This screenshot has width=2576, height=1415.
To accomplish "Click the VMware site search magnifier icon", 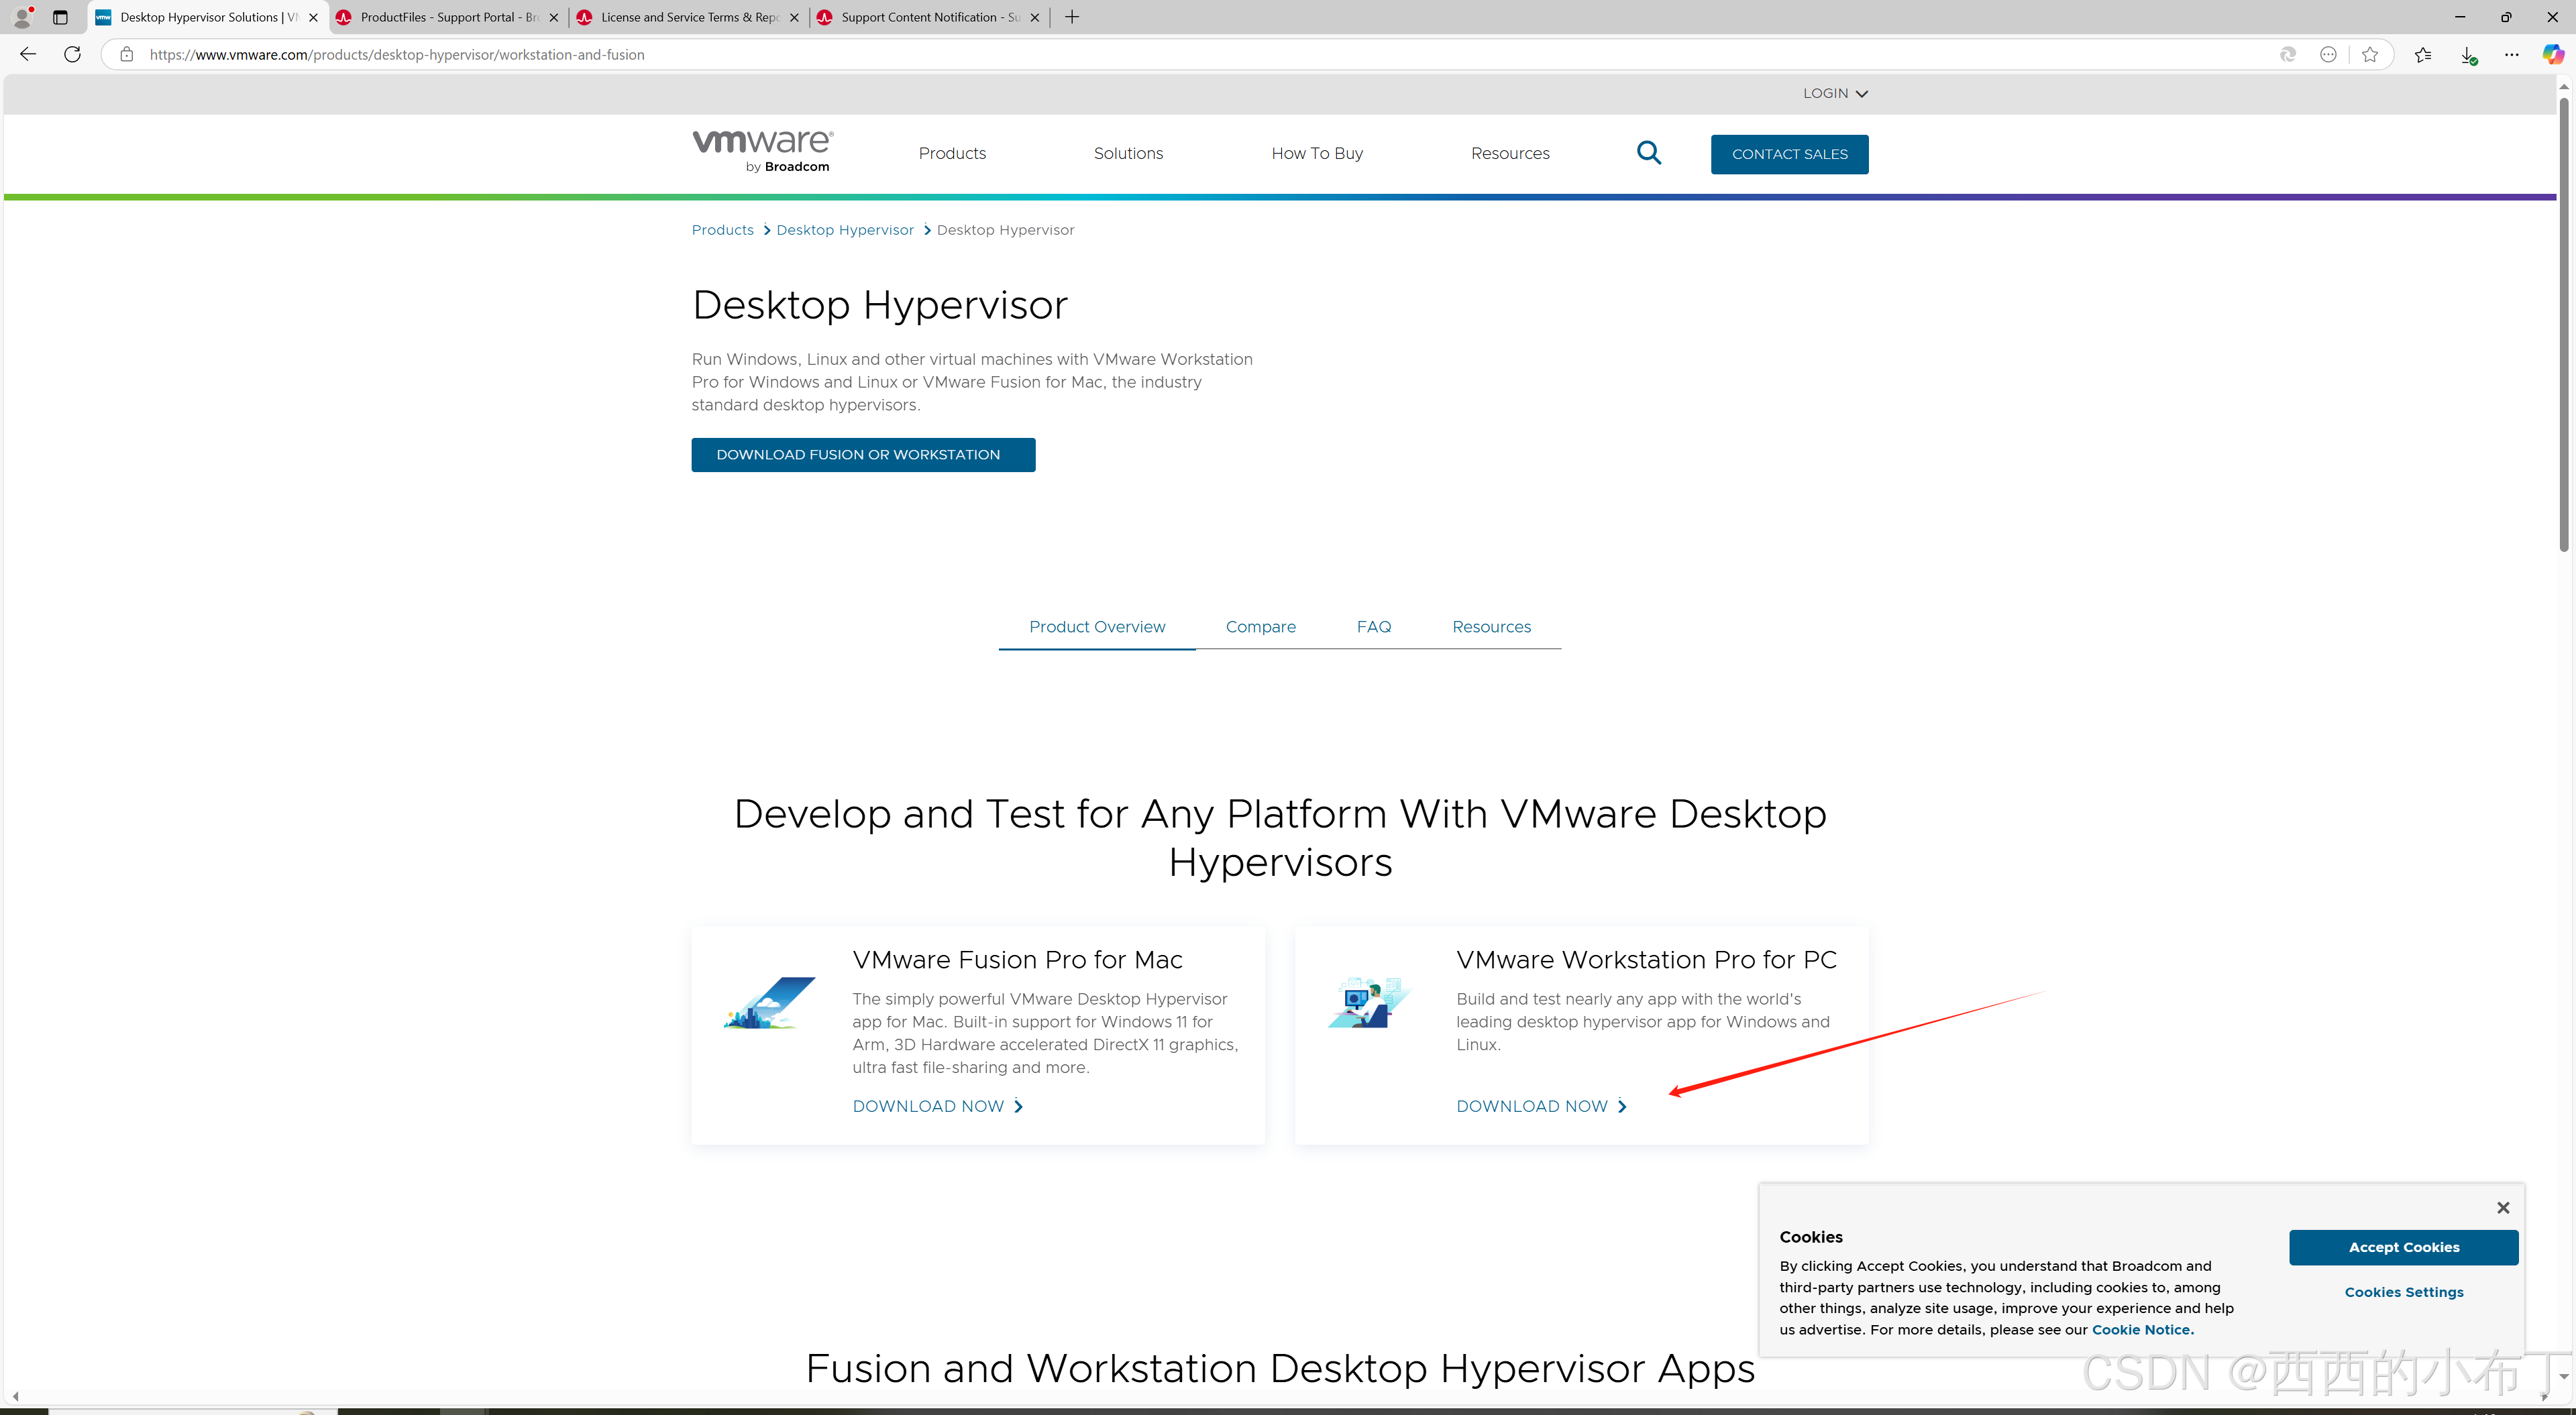I will tap(1648, 153).
